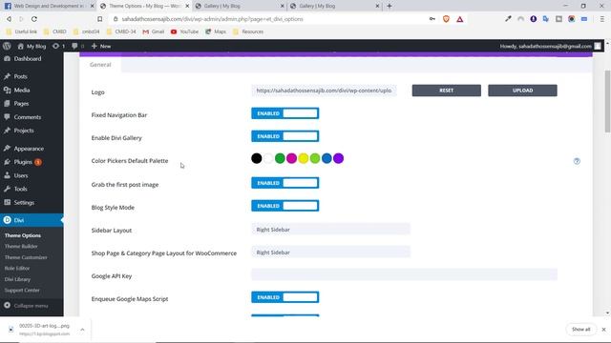Open a new browser tab
This screenshot has height=343, width=611.
[389, 6]
